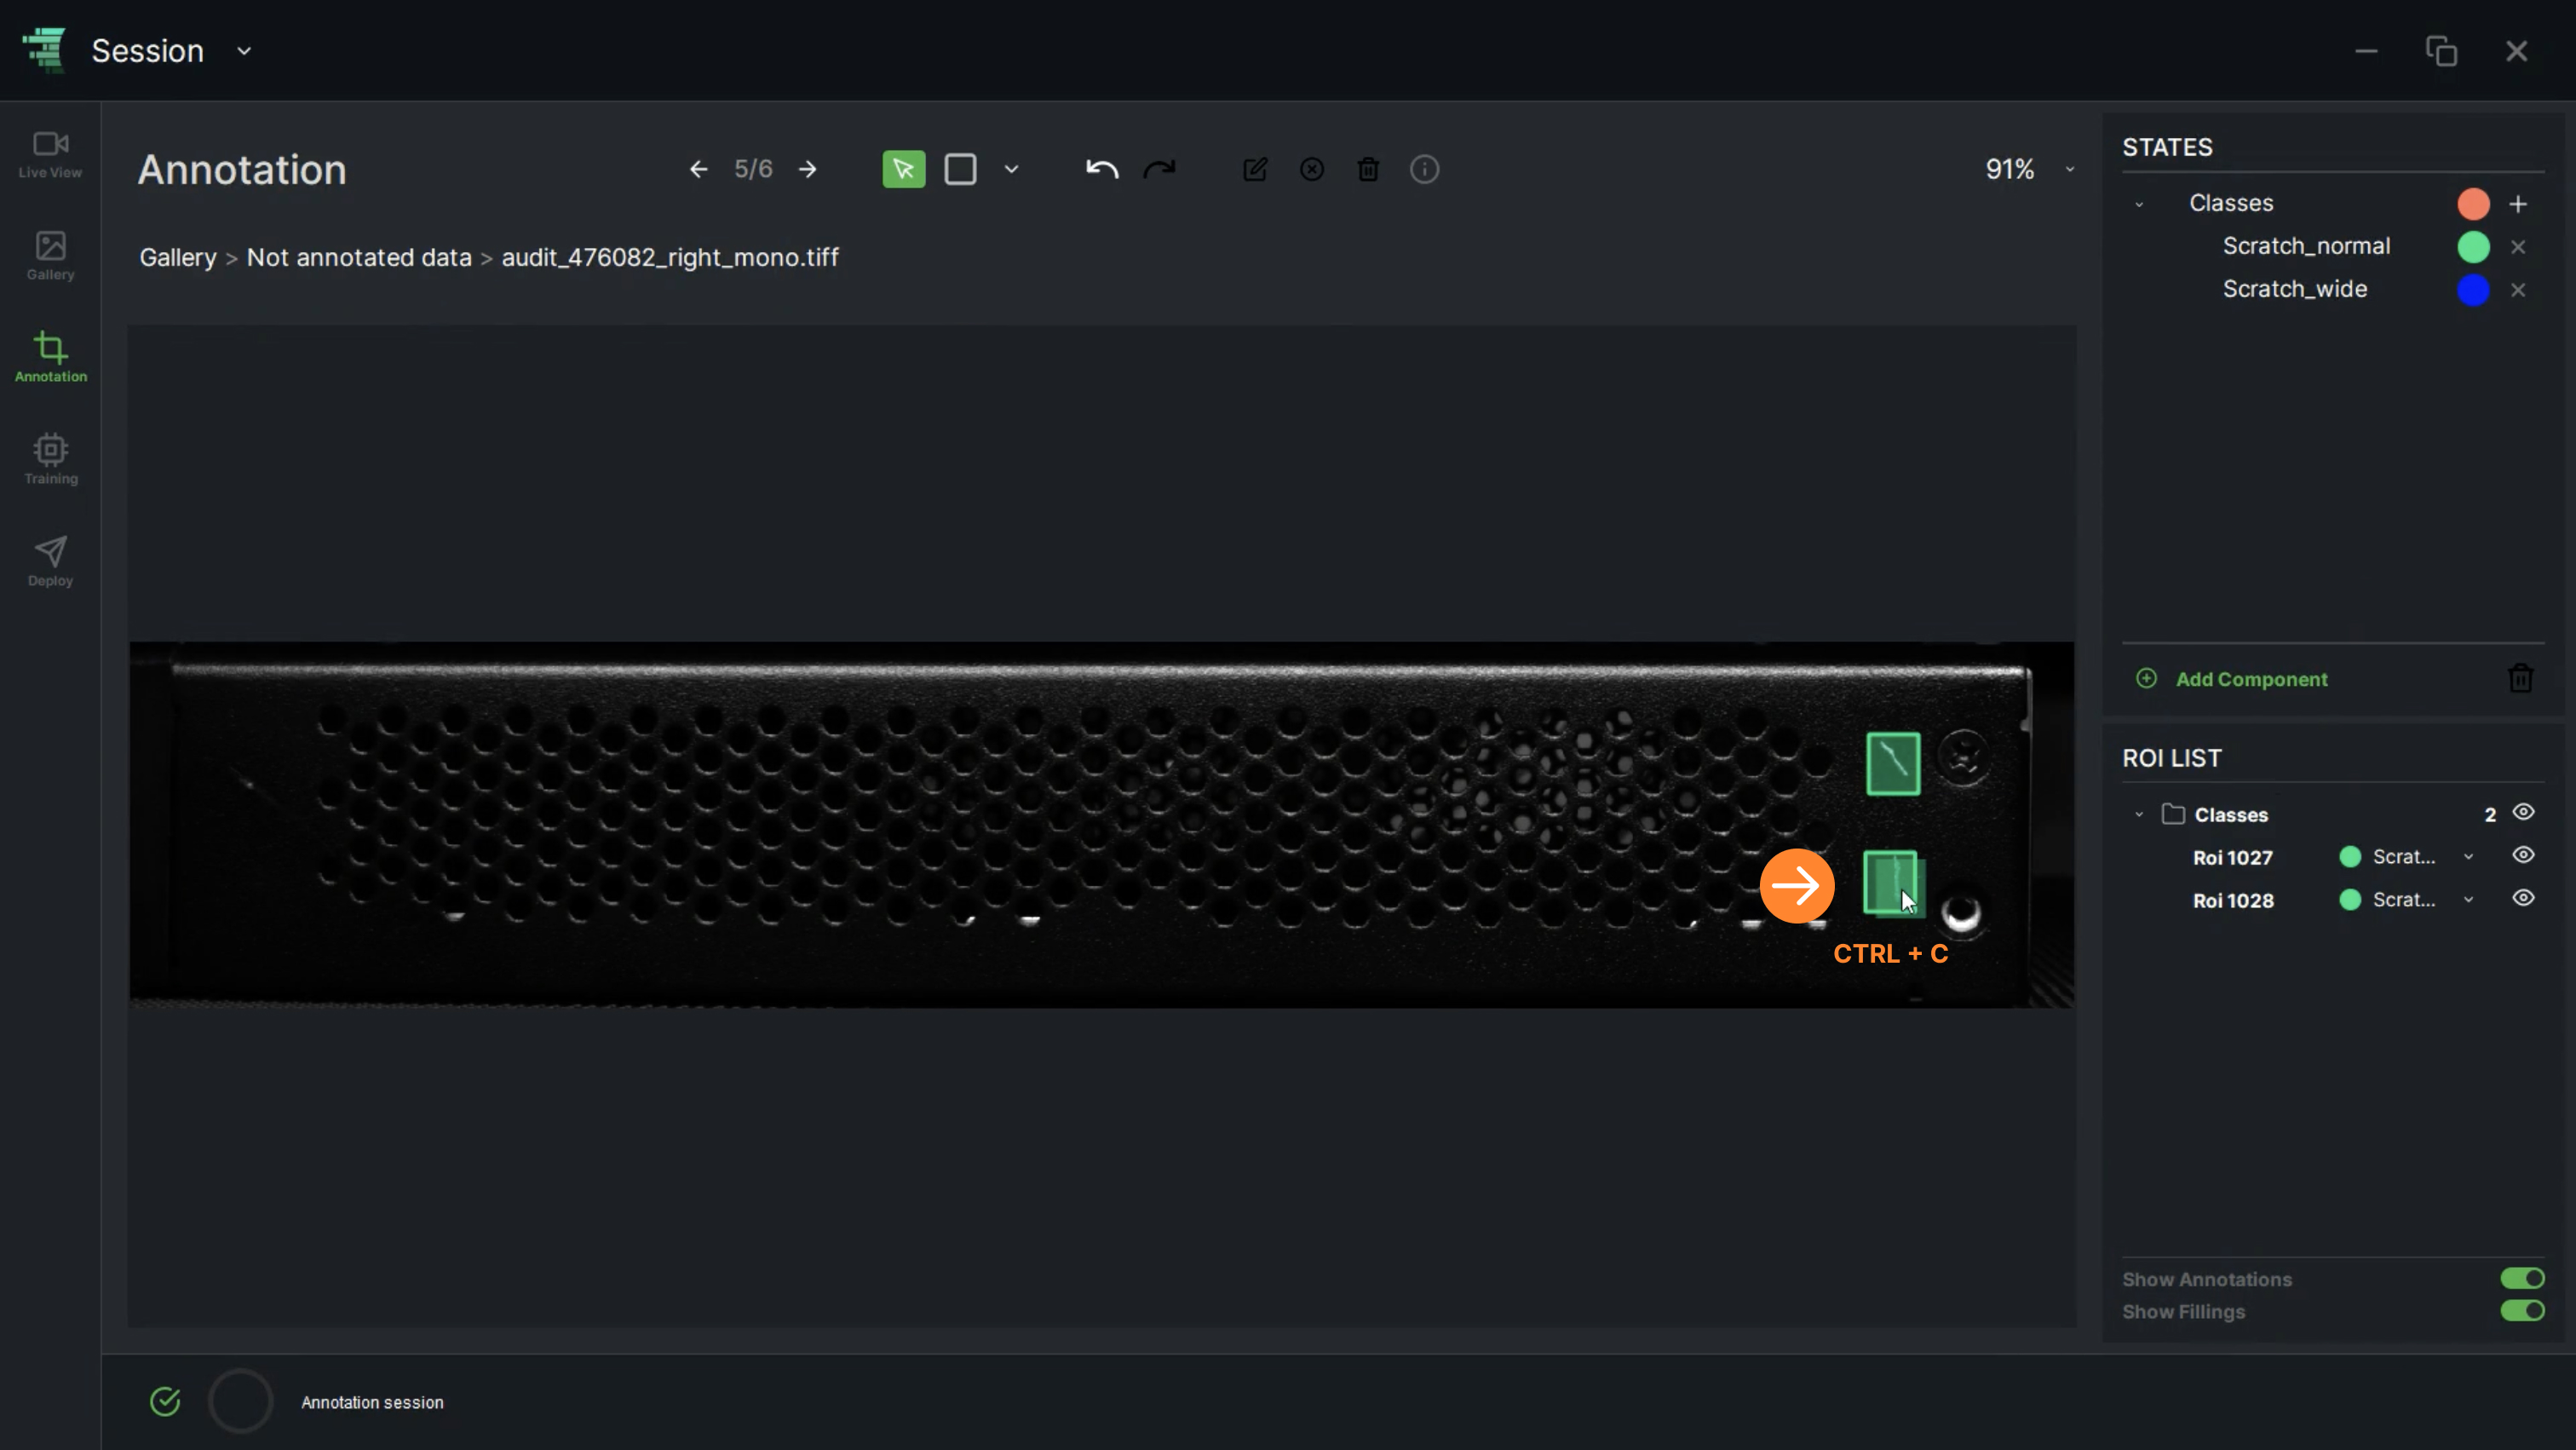The width and height of the screenshot is (2576, 1450).
Task: Open the info icon in toolbar
Action: point(1425,170)
